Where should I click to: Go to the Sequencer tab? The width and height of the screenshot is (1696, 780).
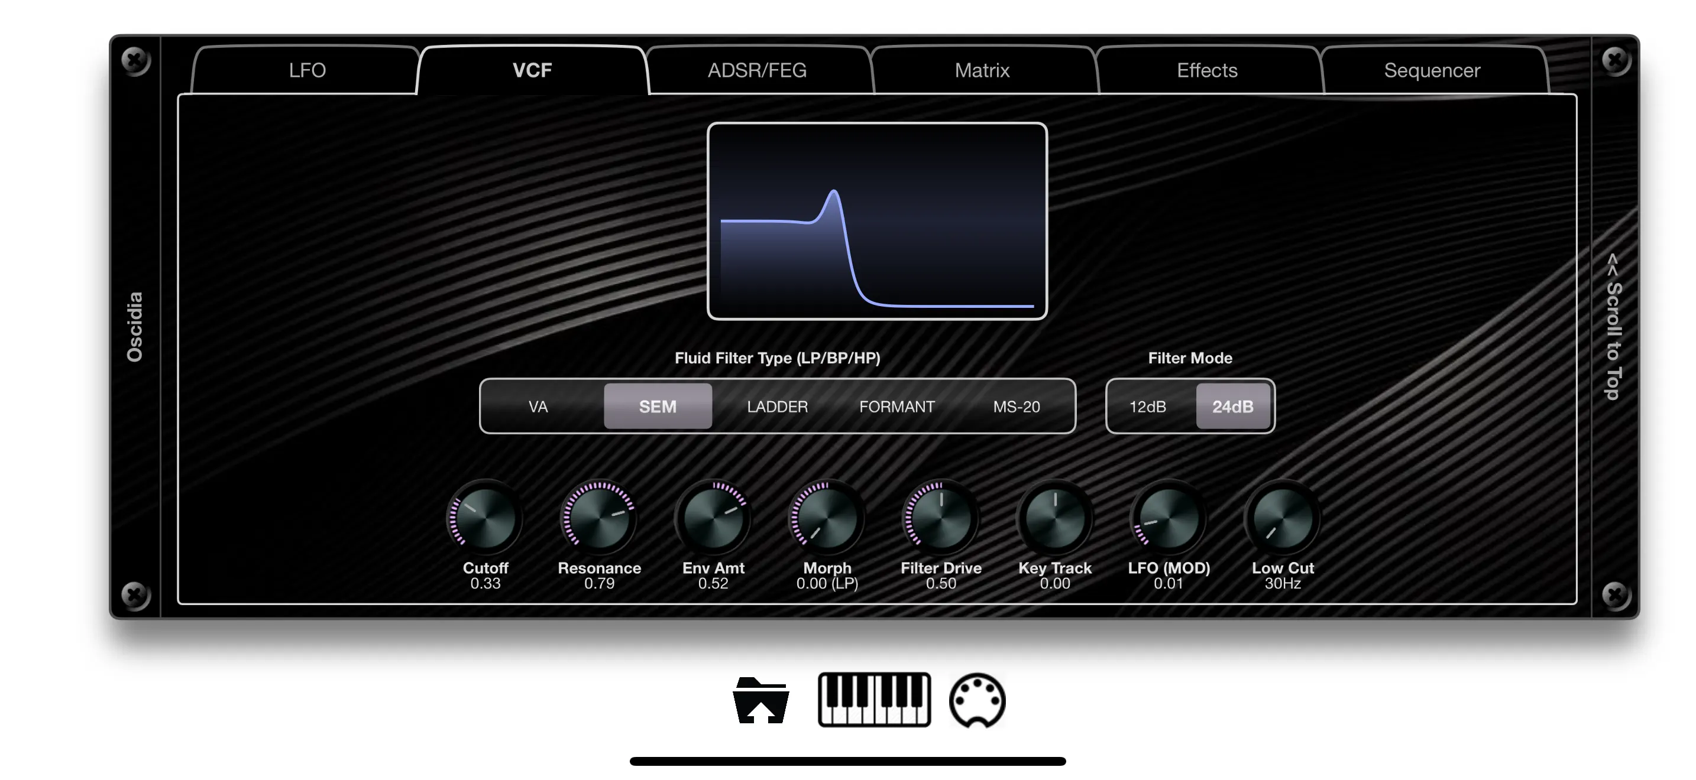[1431, 70]
